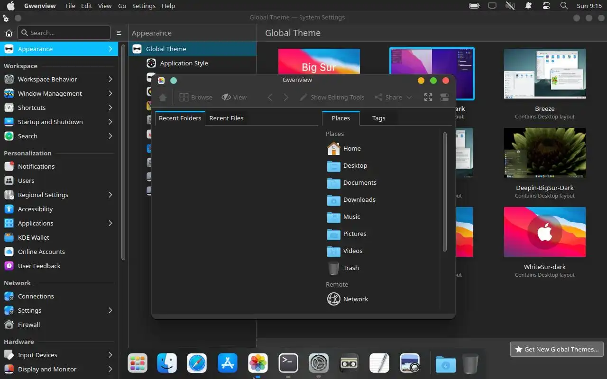Toggle the notifications bell in menu bar
The height and width of the screenshot is (379, 607).
(x=528, y=6)
